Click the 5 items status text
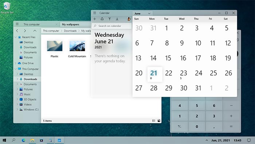Image resolution: width=255 pixels, height=144 pixels. pos(47,121)
